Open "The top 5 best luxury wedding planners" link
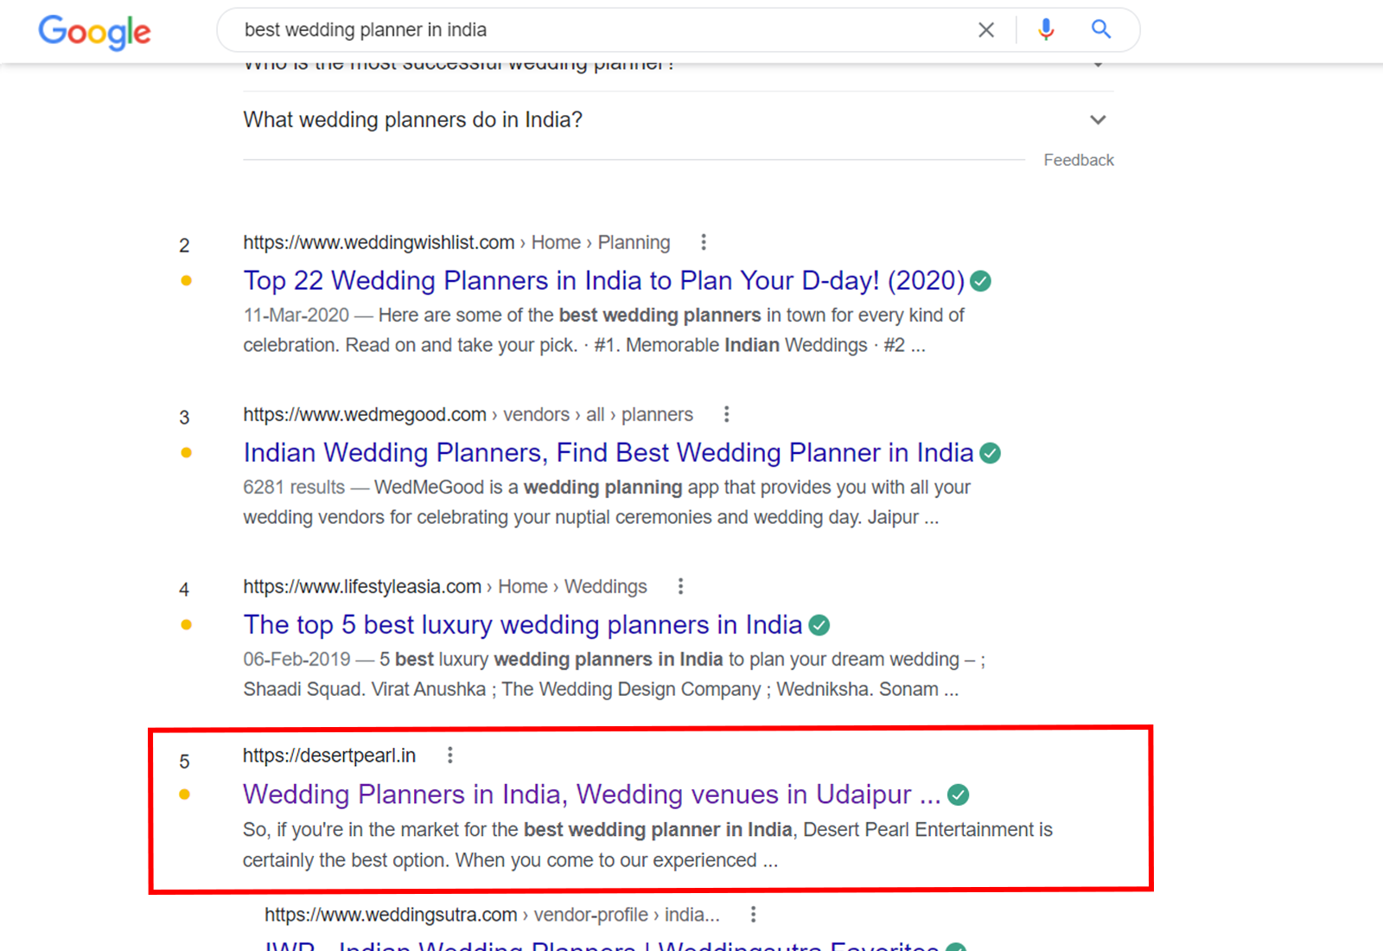 (x=522, y=625)
